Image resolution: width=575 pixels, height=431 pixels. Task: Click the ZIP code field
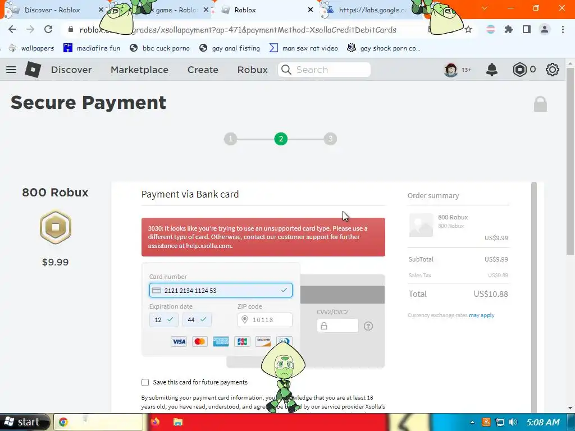click(x=265, y=319)
